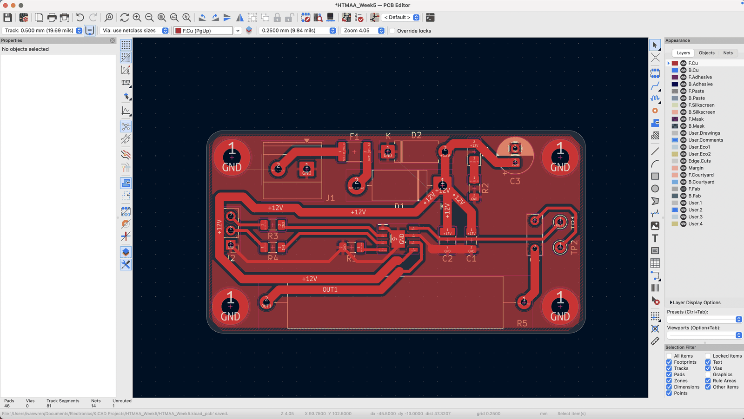Check the Graphics selection filter
744x419 pixels.
(708, 374)
